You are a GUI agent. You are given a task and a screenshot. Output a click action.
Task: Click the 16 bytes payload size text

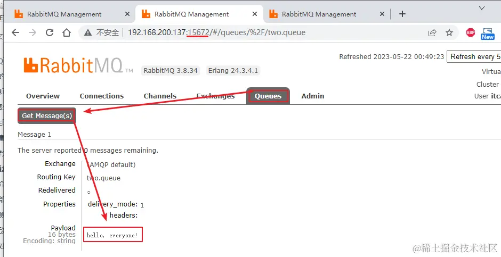pyautogui.click(x=62, y=234)
